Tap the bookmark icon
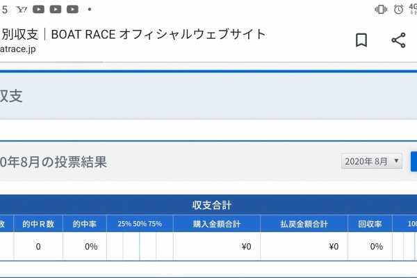This screenshot has width=417, height=278. click(x=361, y=40)
